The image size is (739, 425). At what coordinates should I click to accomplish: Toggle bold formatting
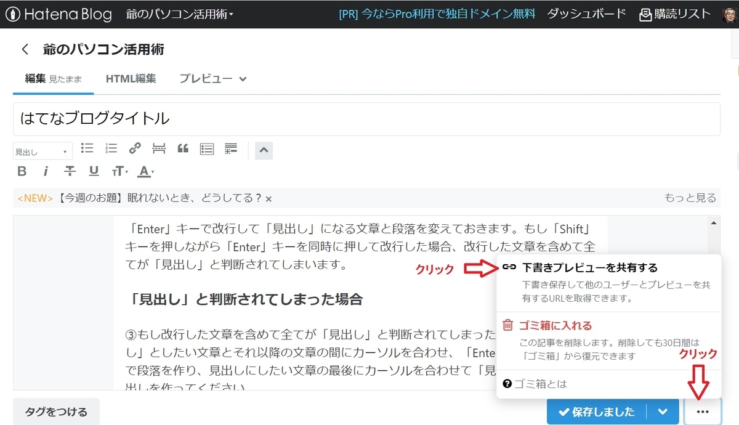(x=22, y=171)
